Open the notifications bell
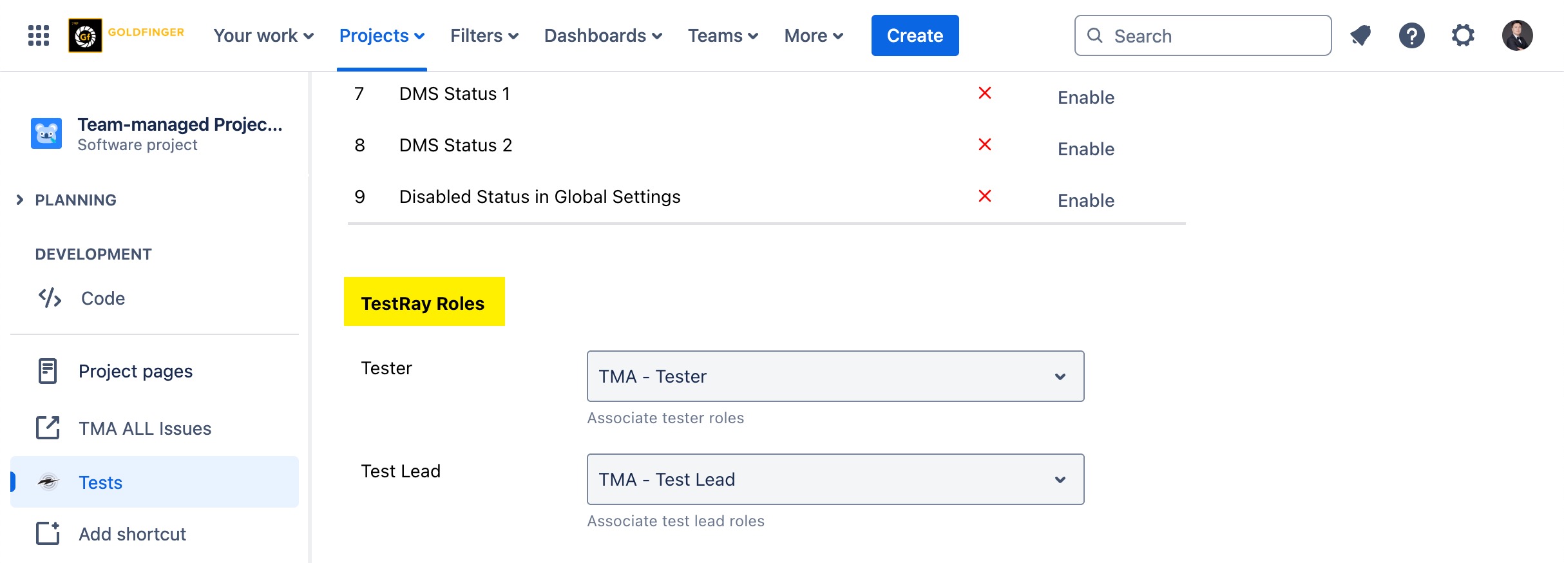Image resolution: width=1564 pixels, height=563 pixels. (1360, 35)
